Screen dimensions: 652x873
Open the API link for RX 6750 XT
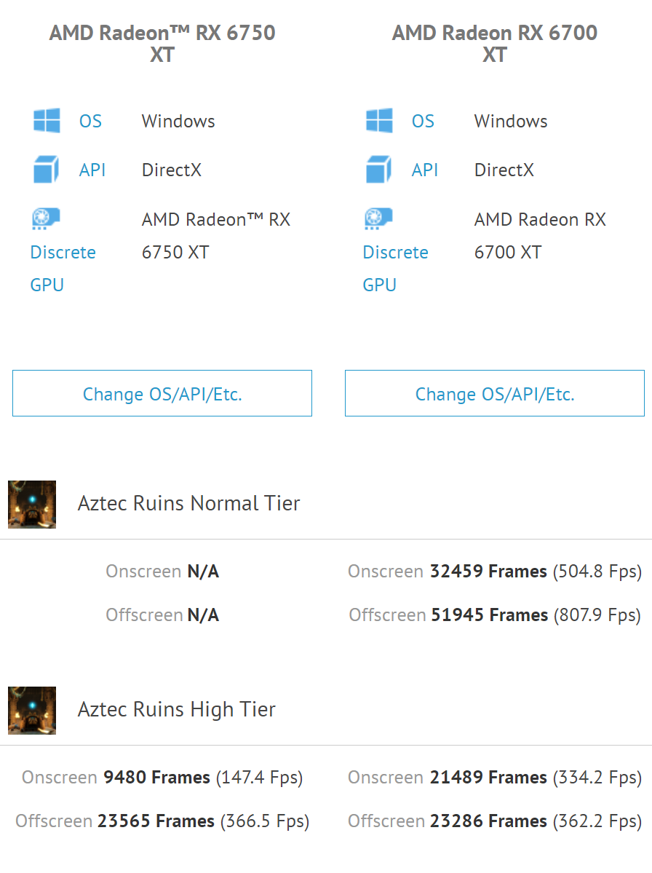coord(92,170)
